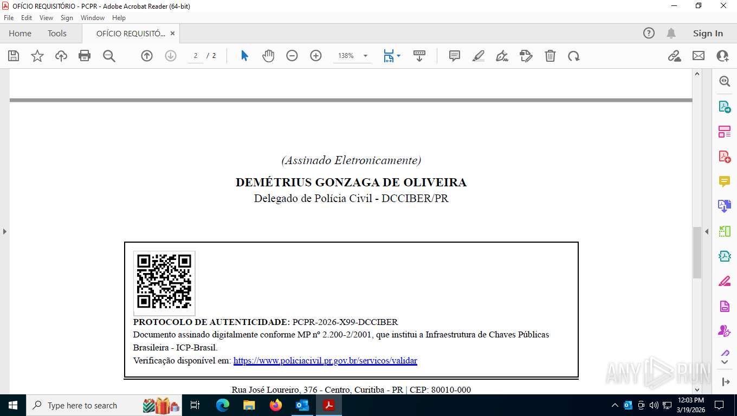Open Export PDF in right pane
Viewport: 737px width, 416px height.
pos(725,107)
